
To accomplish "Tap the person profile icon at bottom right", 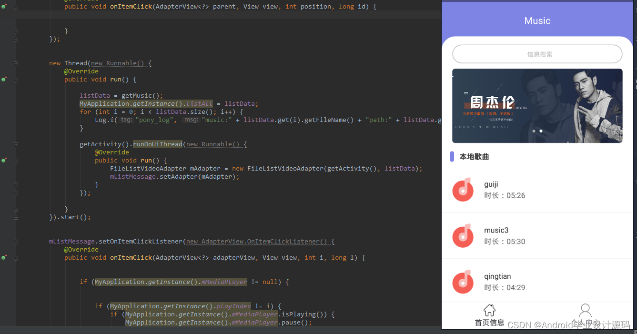I will [x=585, y=311].
